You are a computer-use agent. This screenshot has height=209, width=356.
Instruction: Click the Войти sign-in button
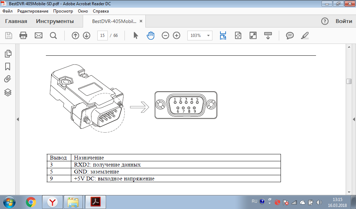coord(344,21)
